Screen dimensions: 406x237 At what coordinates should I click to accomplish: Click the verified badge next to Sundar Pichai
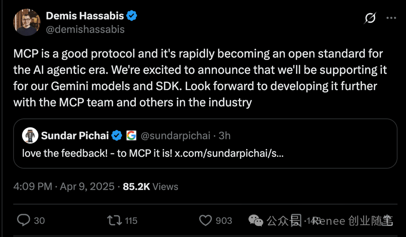(117, 136)
